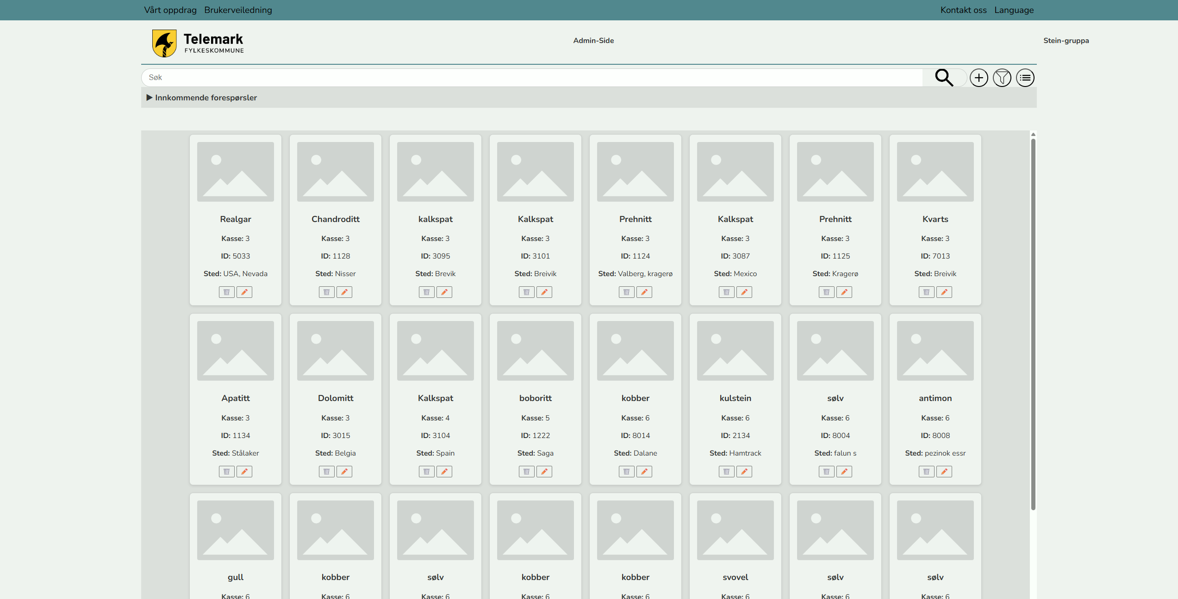Go to Brukerveiledning page
The image size is (1178, 599).
click(238, 10)
